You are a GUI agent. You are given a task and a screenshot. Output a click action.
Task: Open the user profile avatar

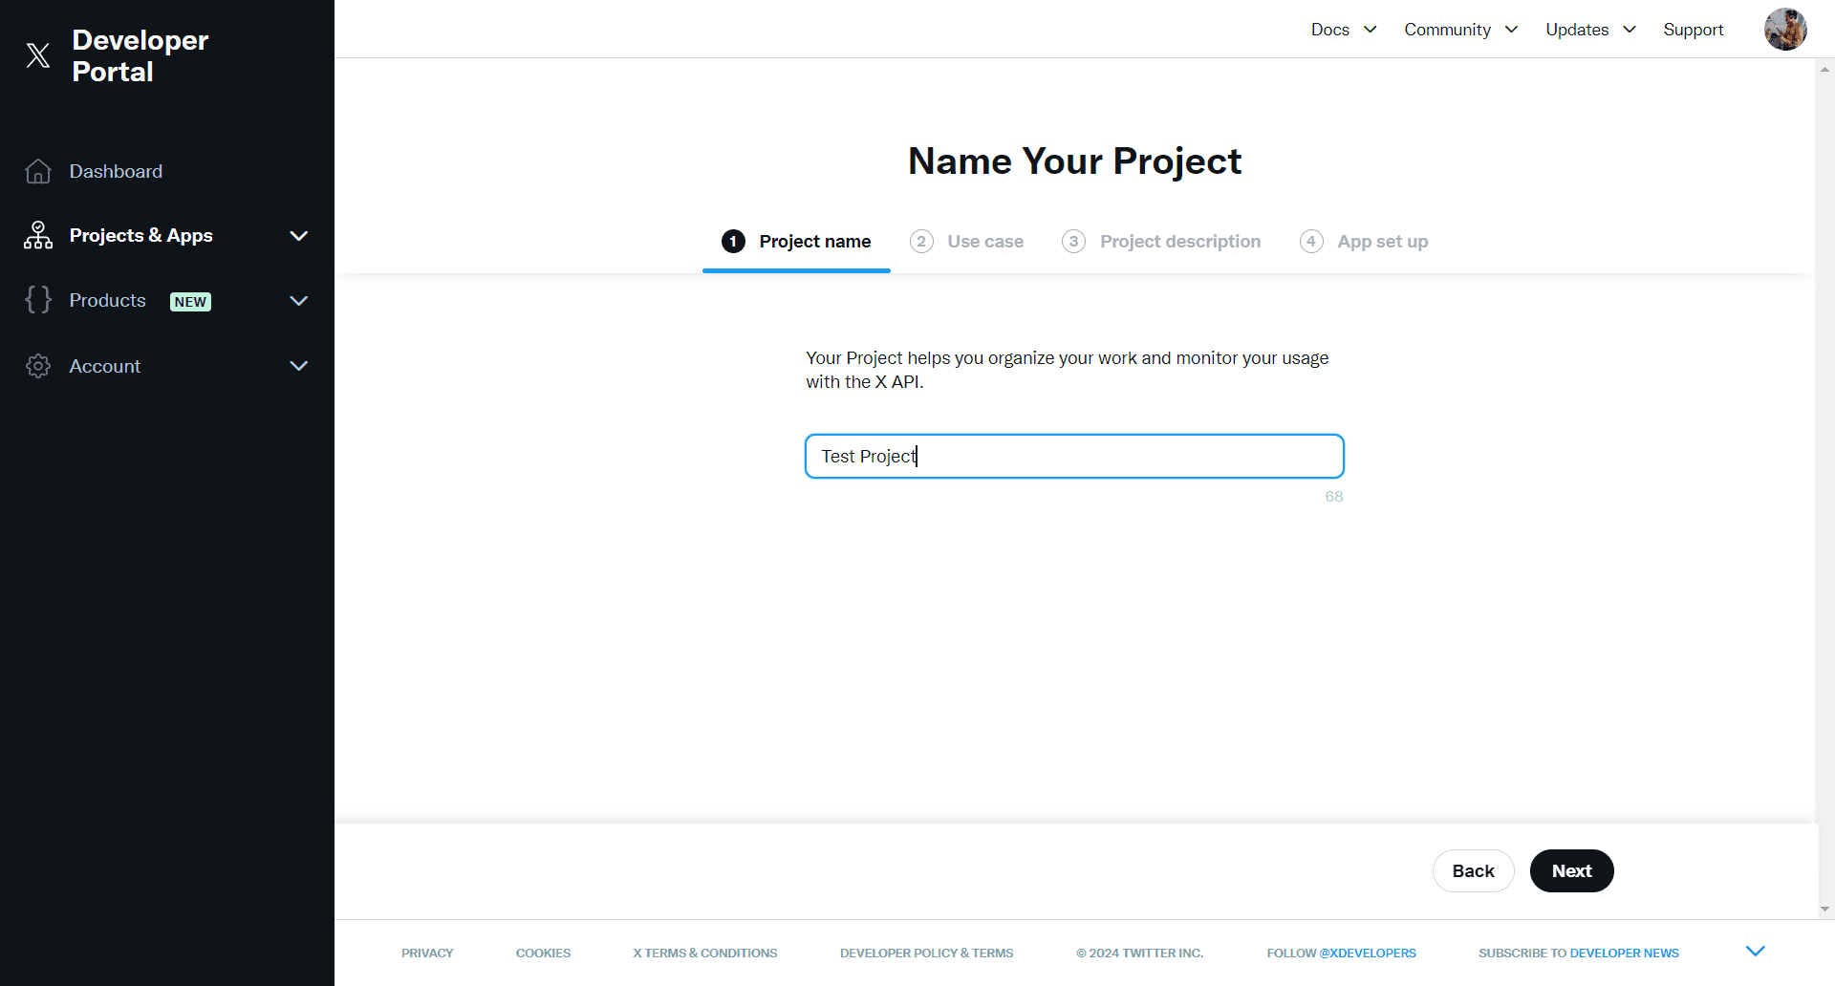[x=1784, y=30]
